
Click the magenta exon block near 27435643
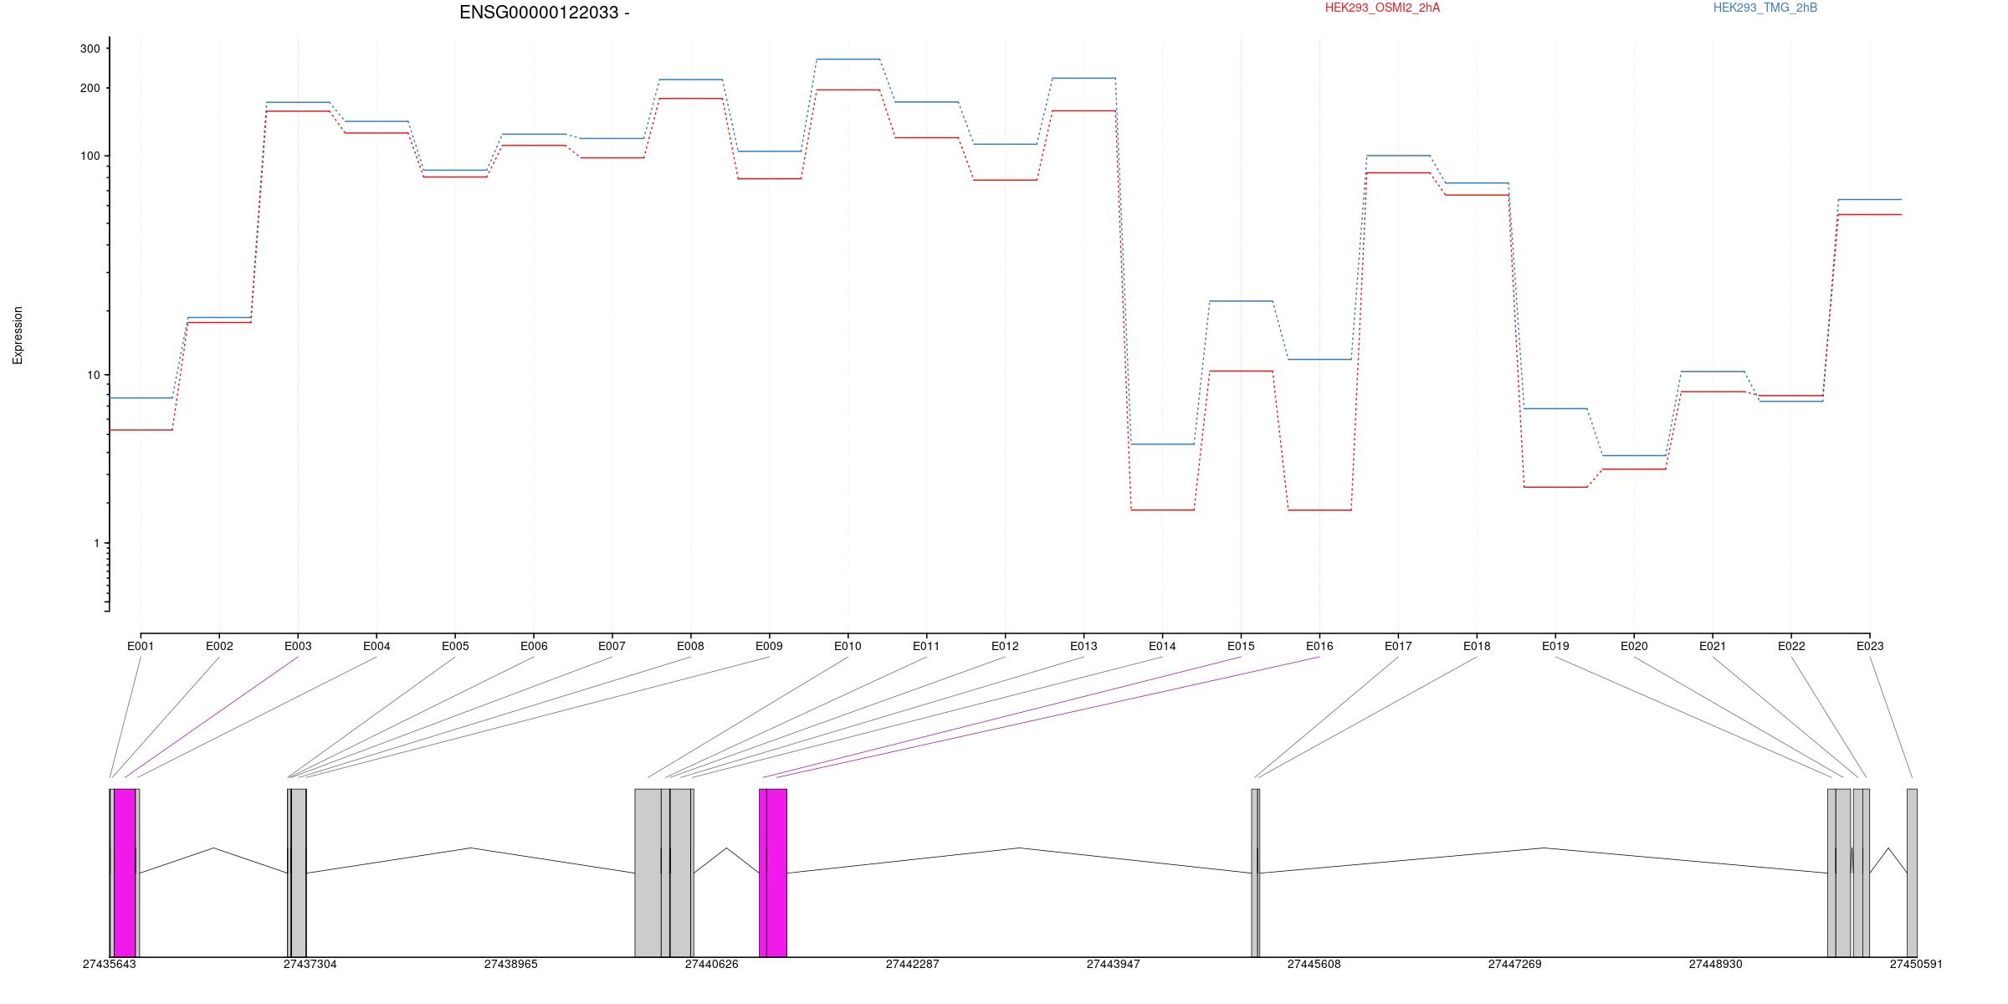tap(125, 873)
